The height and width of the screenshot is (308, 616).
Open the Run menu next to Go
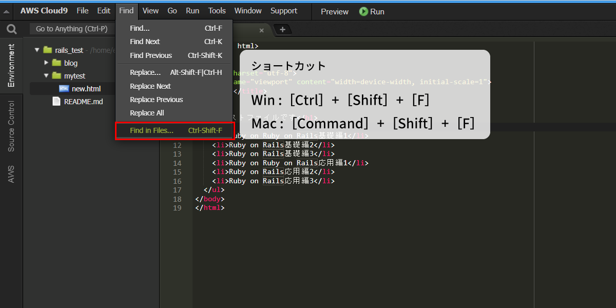(193, 11)
